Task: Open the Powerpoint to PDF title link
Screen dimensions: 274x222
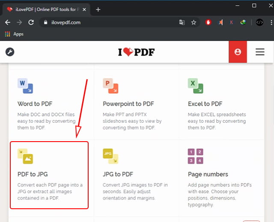Action: (x=128, y=104)
